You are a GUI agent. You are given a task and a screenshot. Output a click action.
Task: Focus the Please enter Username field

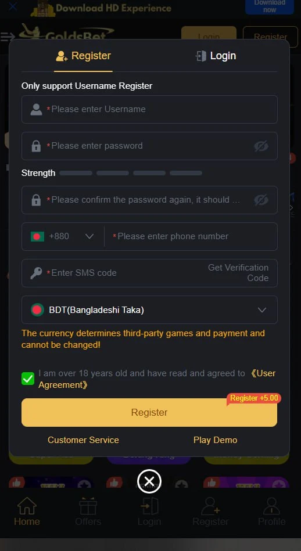[x=149, y=109]
